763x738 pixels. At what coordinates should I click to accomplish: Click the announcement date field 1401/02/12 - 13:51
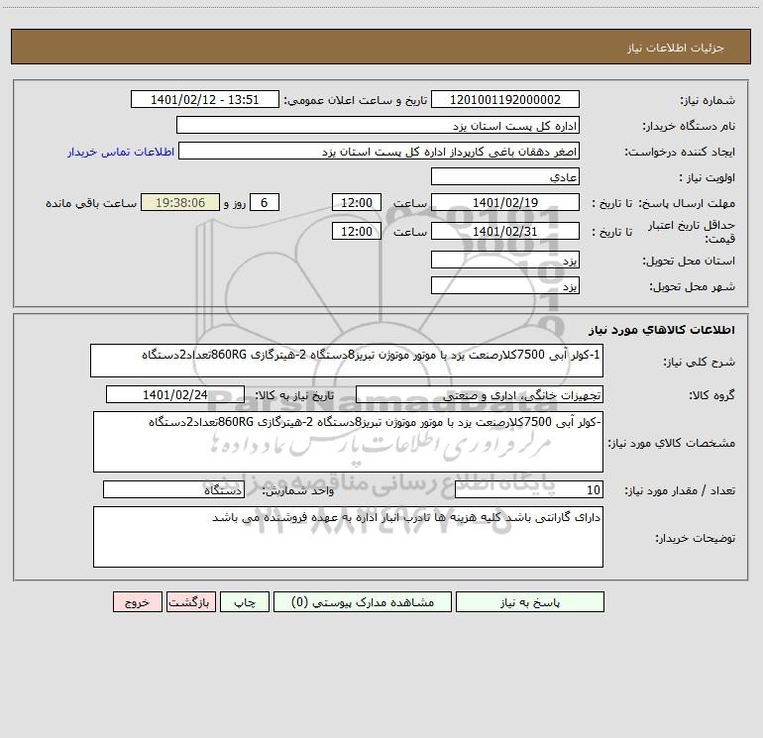point(205,99)
